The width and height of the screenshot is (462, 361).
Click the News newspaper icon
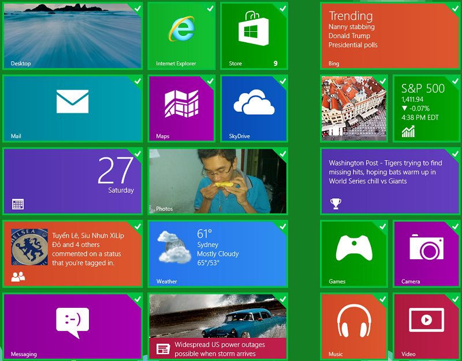point(163,349)
